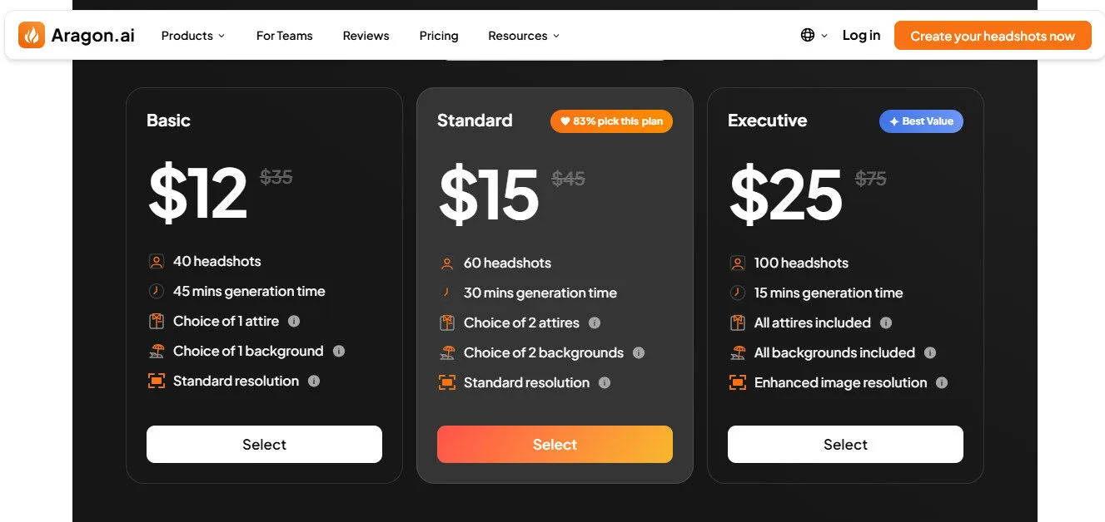Click the info icon next to Enhanced image resolution
Viewport: 1105px width, 522px height.
coord(942,382)
